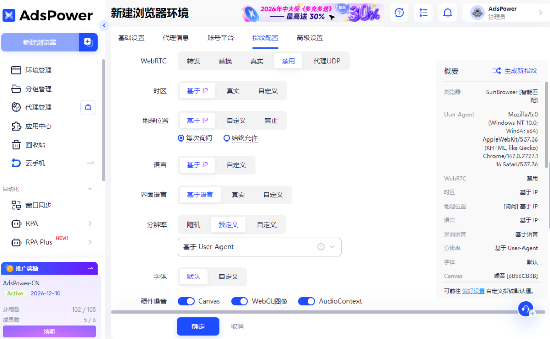Viewport: 550px width, 339px height.
Task: Collapse the 自动化 section
Action: (90, 189)
